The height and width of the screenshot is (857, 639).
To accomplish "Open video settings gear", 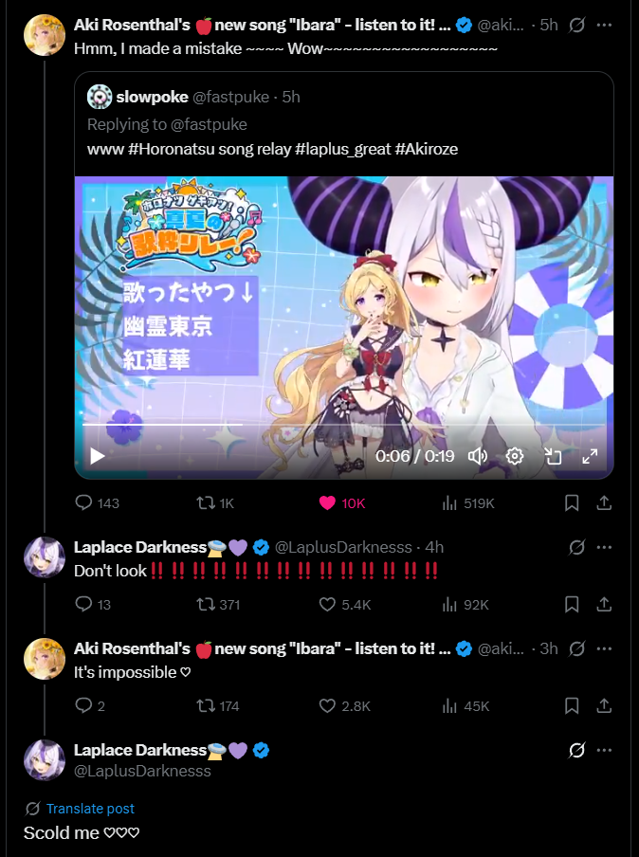I will coord(515,456).
